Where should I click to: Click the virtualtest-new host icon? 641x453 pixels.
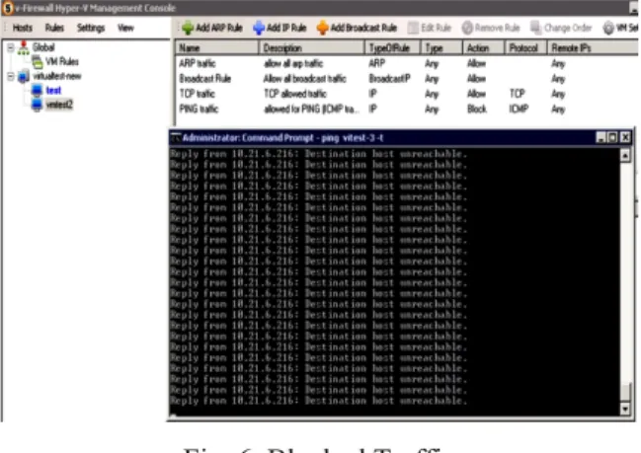(x=24, y=76)
